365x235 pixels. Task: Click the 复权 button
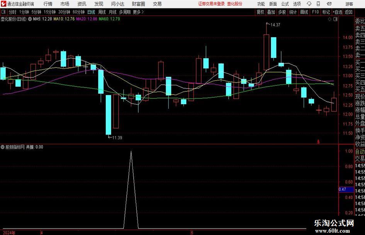coord(260,12)
